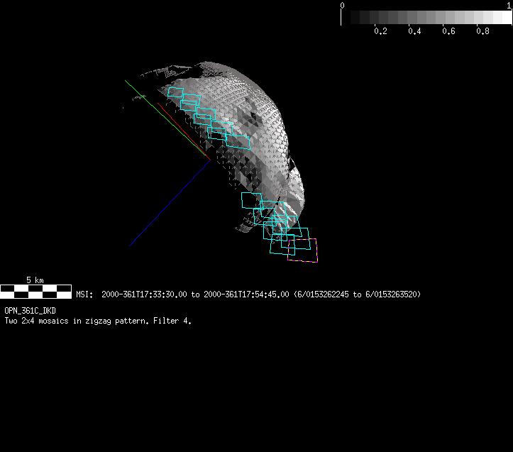The width and height of the screenshot is (513, 452).
Task: Click the 'Two 2x4 mosaics' description line
Action: [98, 321]
